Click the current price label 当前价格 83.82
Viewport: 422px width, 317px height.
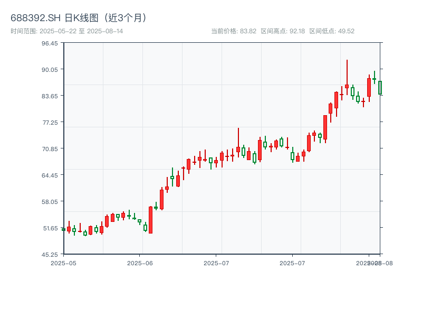tap(234, 31)
